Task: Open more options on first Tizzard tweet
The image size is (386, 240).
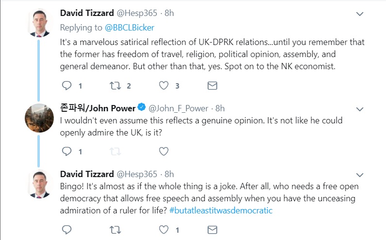Action: coord(360,14)
